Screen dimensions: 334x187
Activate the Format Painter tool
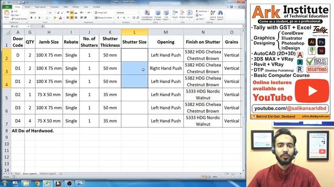(x=19, y=19)
